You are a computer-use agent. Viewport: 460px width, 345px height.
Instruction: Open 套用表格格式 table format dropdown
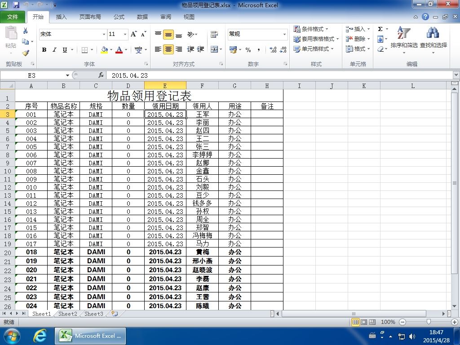coord(316,39)
